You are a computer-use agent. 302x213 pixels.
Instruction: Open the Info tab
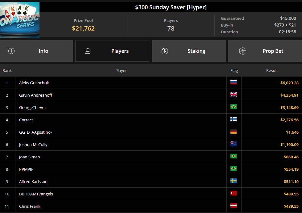coord(36,51)
